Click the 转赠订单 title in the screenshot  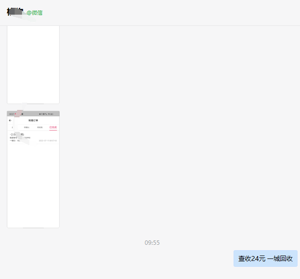coord(33,120)
